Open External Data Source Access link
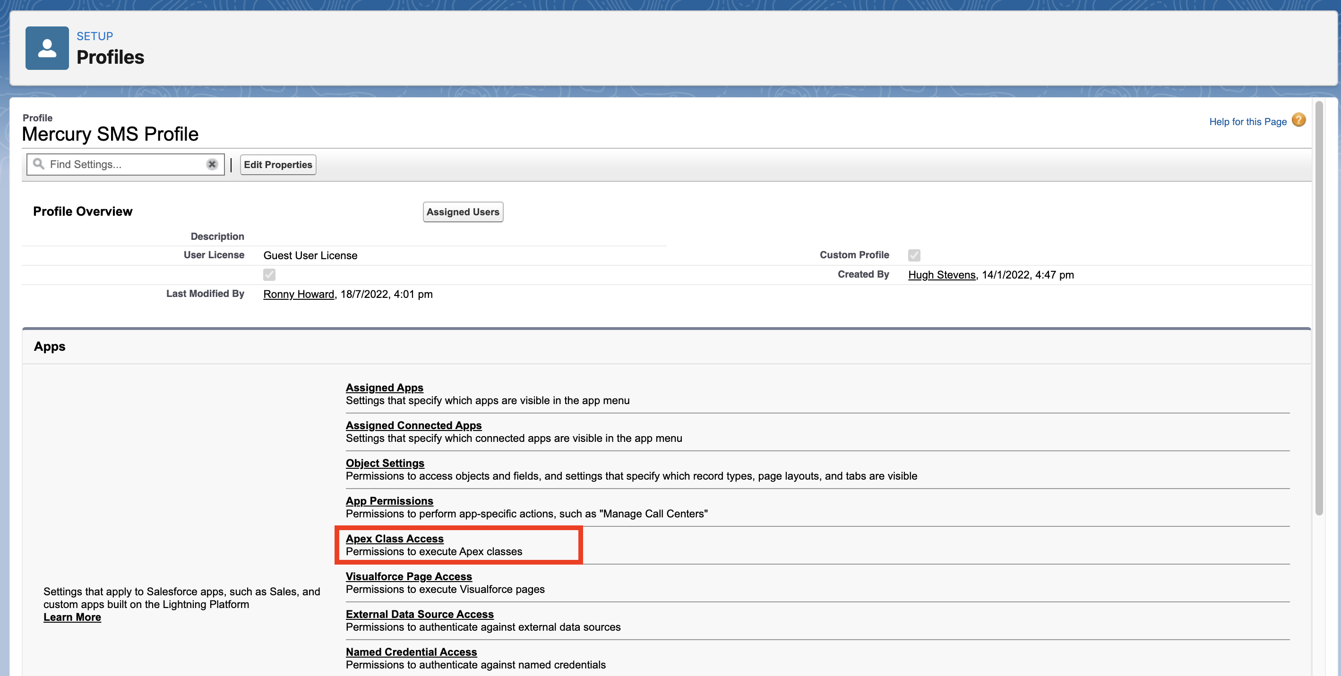 (x=420, y=614)
